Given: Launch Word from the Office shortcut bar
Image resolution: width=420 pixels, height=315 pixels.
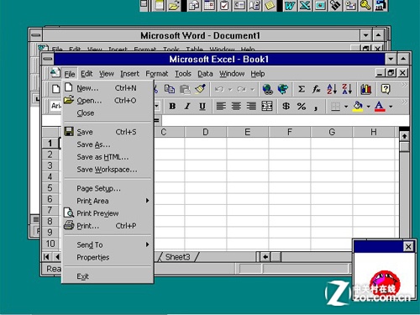Looking at the screenshot, I should click(x=290, y=5).
